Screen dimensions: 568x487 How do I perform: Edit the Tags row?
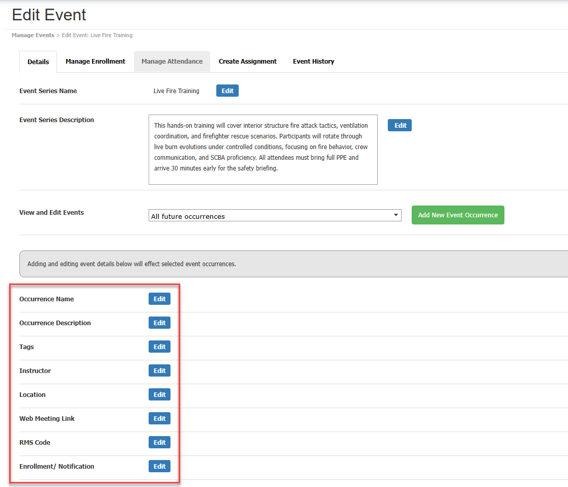pyautogui.click(x=159, y=347)
